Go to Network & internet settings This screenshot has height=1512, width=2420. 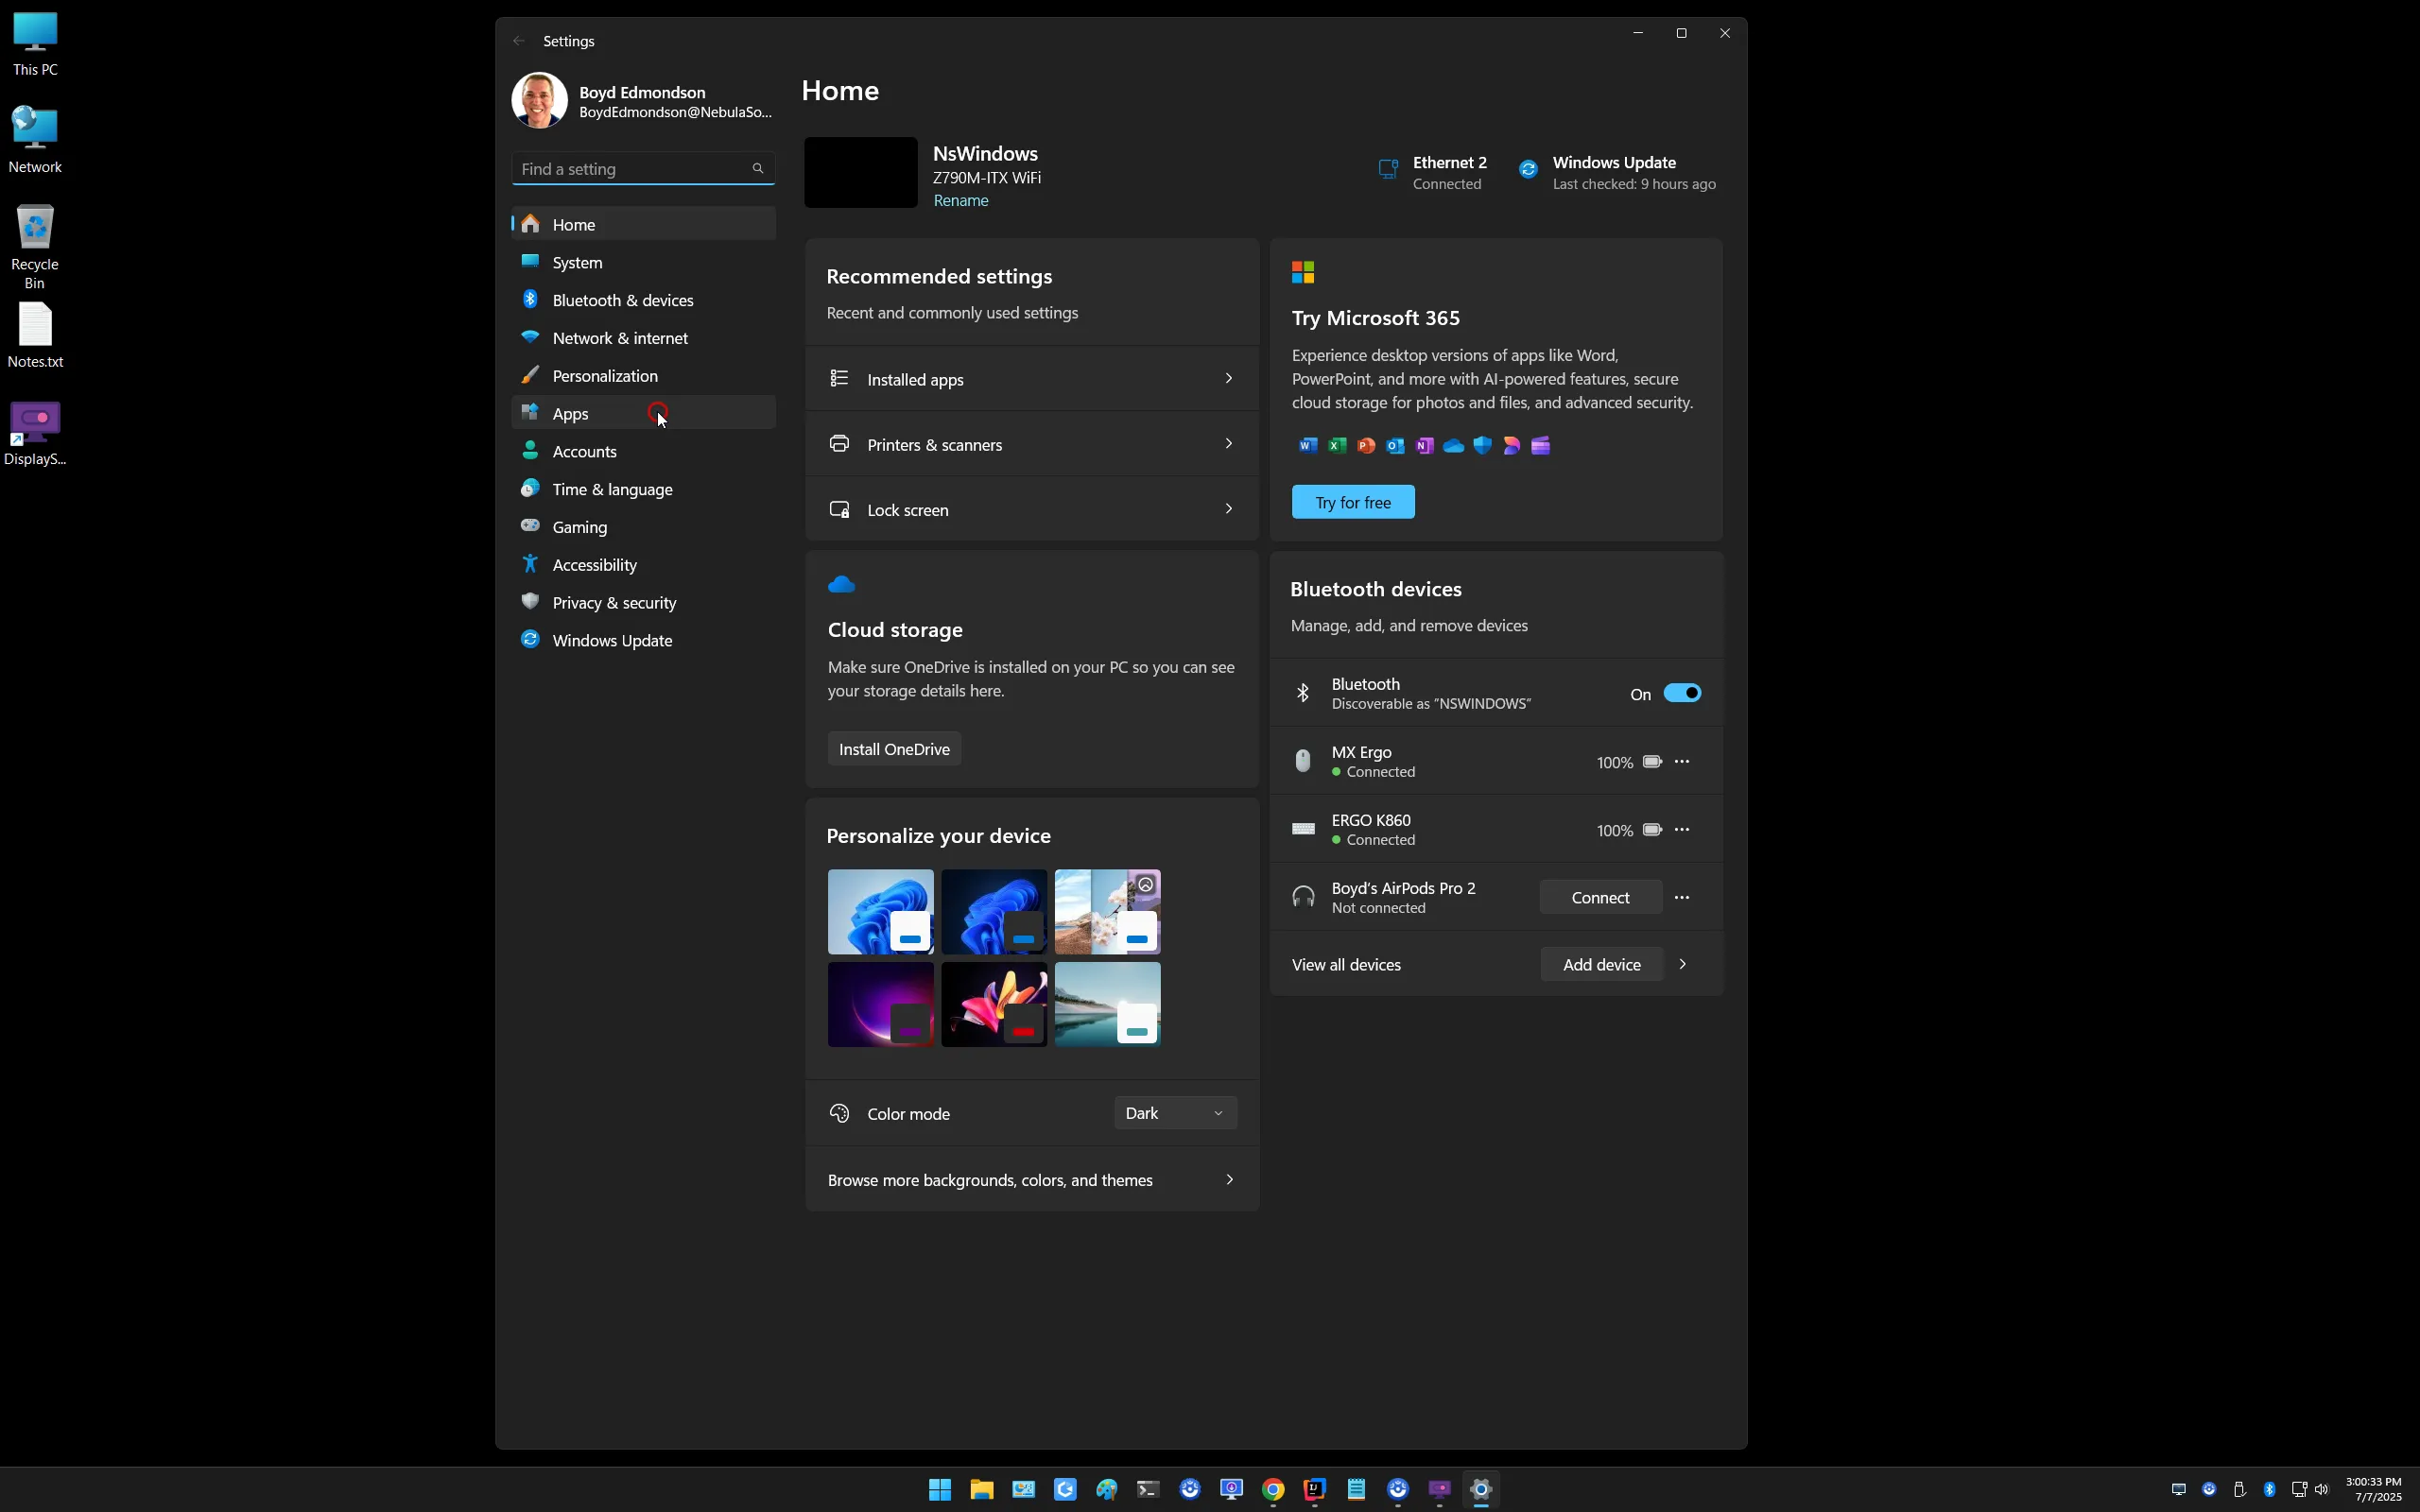pyautogui.click(x=643, y=338)
